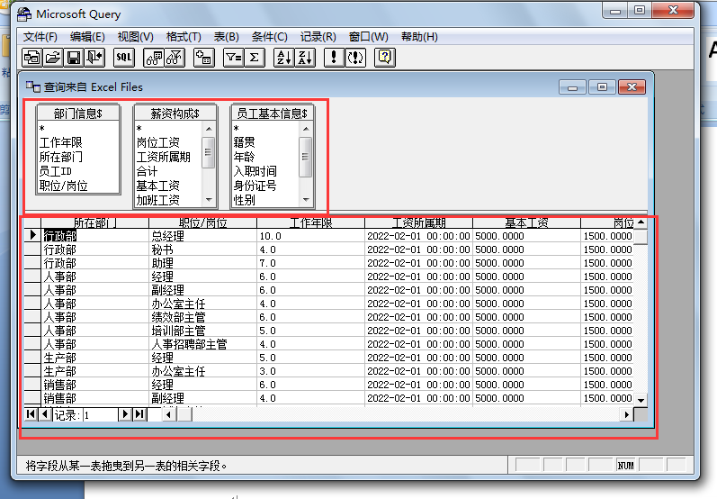Open the 窗口(W) menu

click(x=369, y=37)
